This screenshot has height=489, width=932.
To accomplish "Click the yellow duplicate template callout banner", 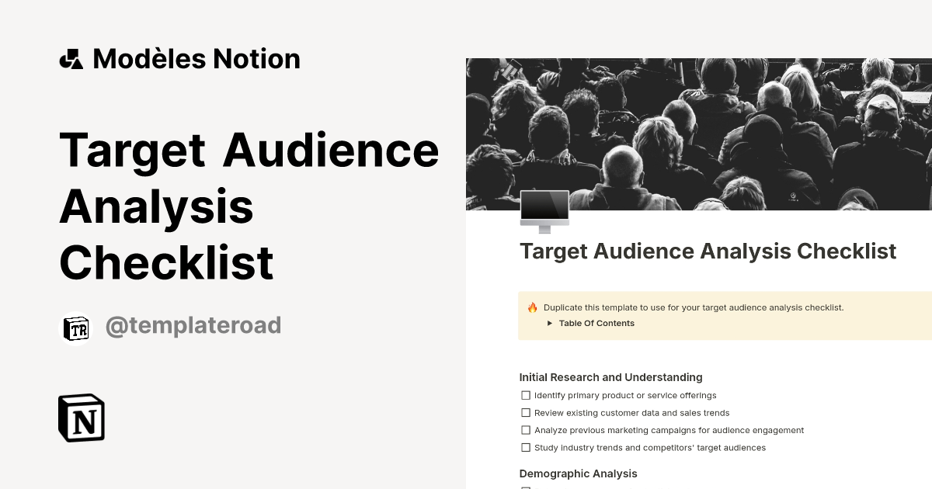I will (722, 315).
